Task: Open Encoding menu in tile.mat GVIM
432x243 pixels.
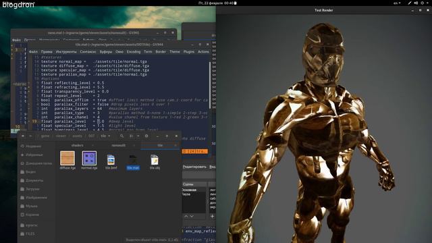Action: click(x=134, y=52)
